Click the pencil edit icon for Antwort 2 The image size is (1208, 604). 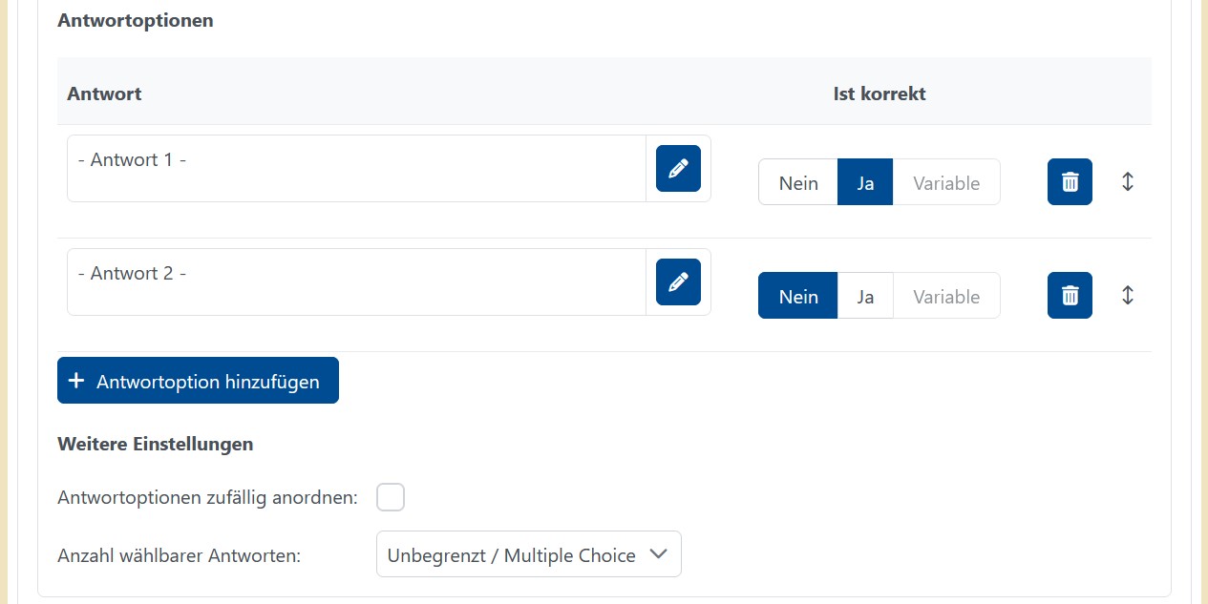point(678,282)
